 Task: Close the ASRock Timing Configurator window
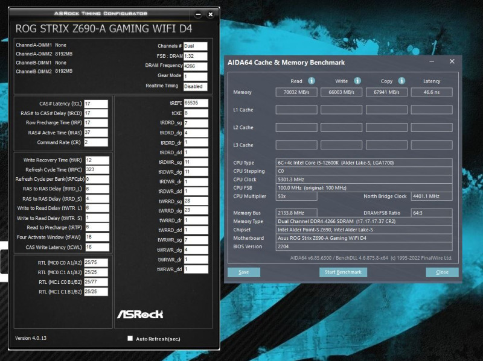pos(210,14)
